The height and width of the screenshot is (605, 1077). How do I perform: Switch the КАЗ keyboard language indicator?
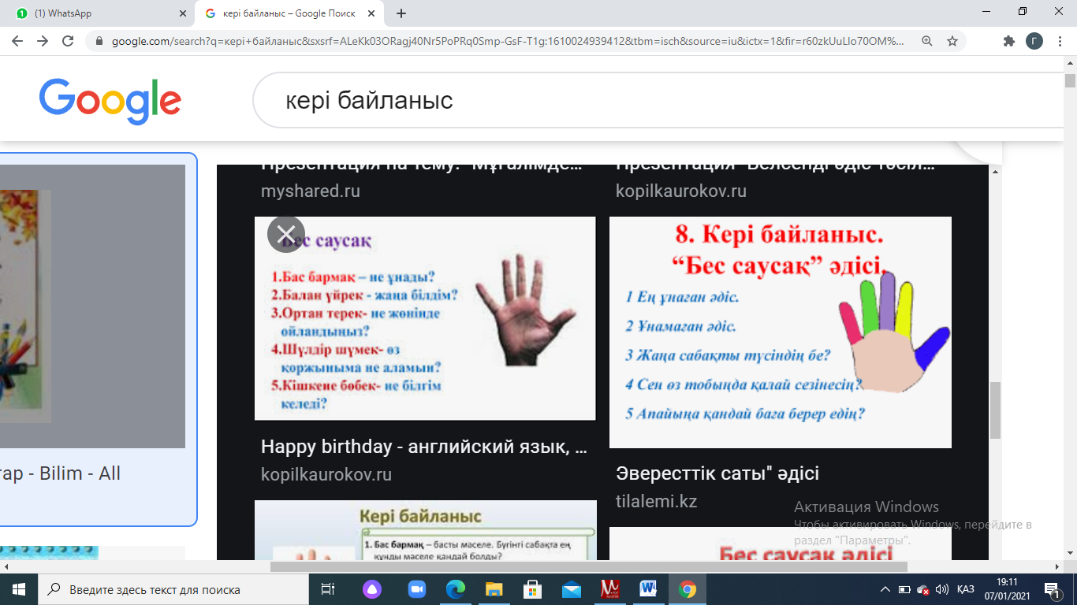coord(966,589)
